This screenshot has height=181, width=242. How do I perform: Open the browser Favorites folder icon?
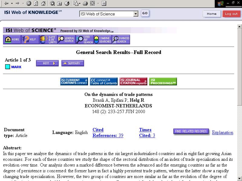point(60,4)
